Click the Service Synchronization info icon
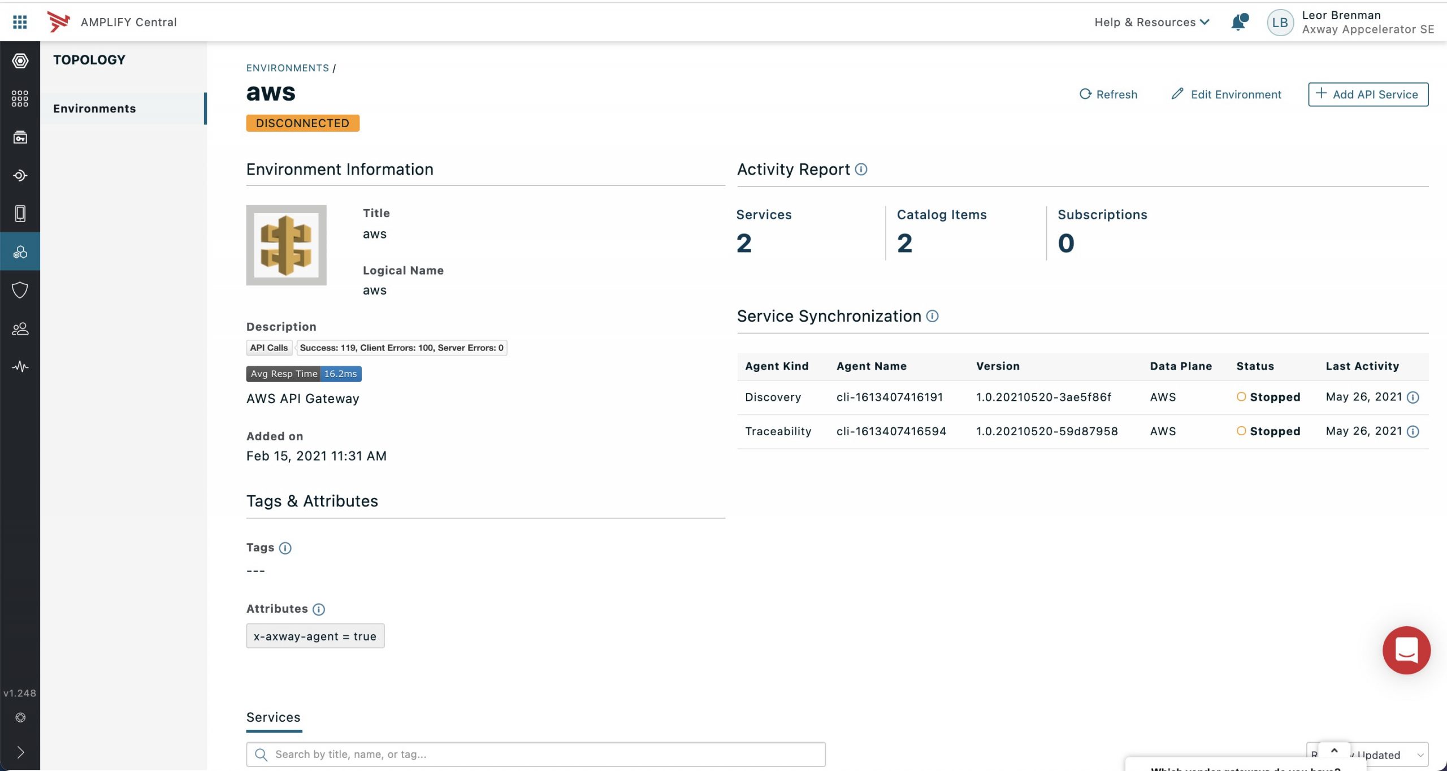The image size is (1447, 771). point(932,316)
